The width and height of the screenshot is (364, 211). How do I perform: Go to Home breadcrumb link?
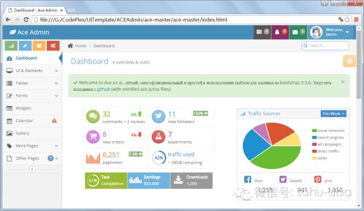(80, 46)
